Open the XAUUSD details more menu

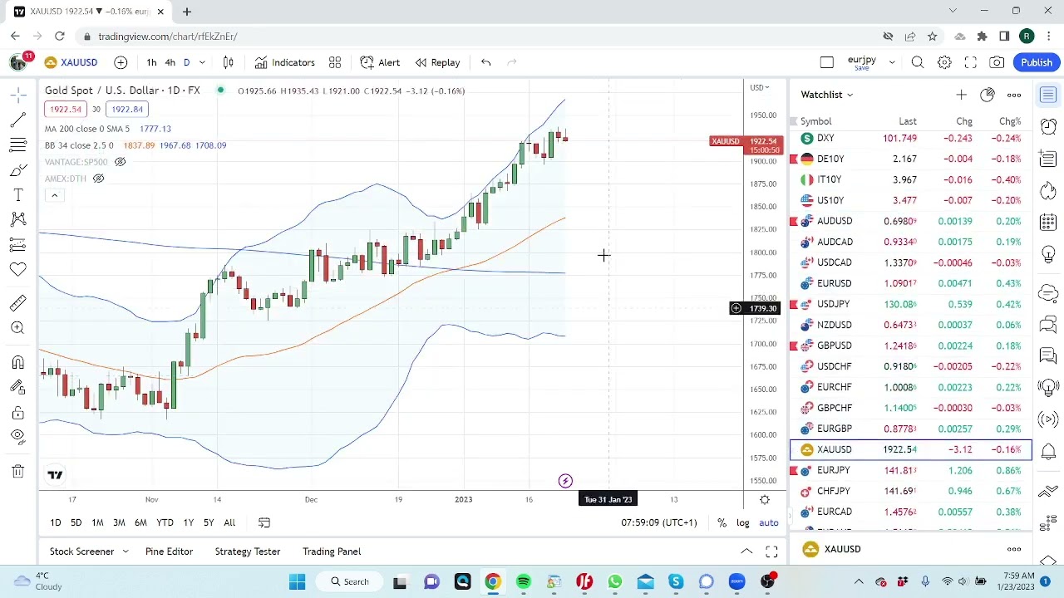(x=1014, y=549)
